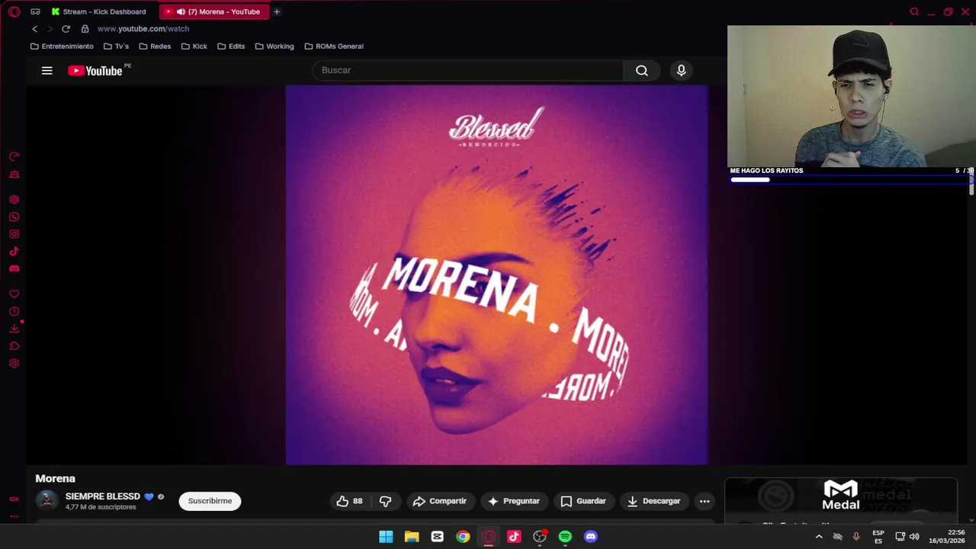Viewport: 976px width, 549px height.
Task: Open more actions three-dot menu under video
Action: 705,501
